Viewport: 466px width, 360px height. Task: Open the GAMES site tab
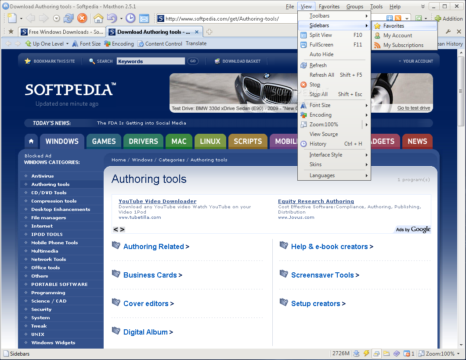point(104,141)
